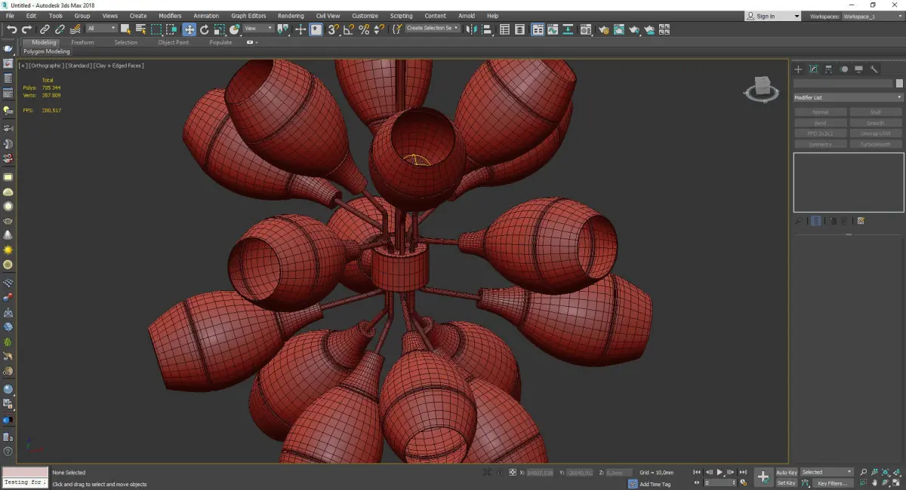
Task: Click the object color swatch in command panel
Action: (x=898, y=84)
